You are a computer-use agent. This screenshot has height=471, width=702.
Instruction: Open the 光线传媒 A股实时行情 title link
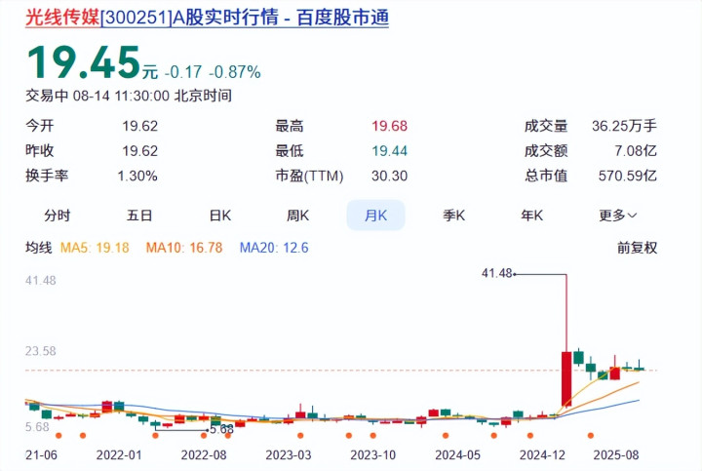pos(207,18)
